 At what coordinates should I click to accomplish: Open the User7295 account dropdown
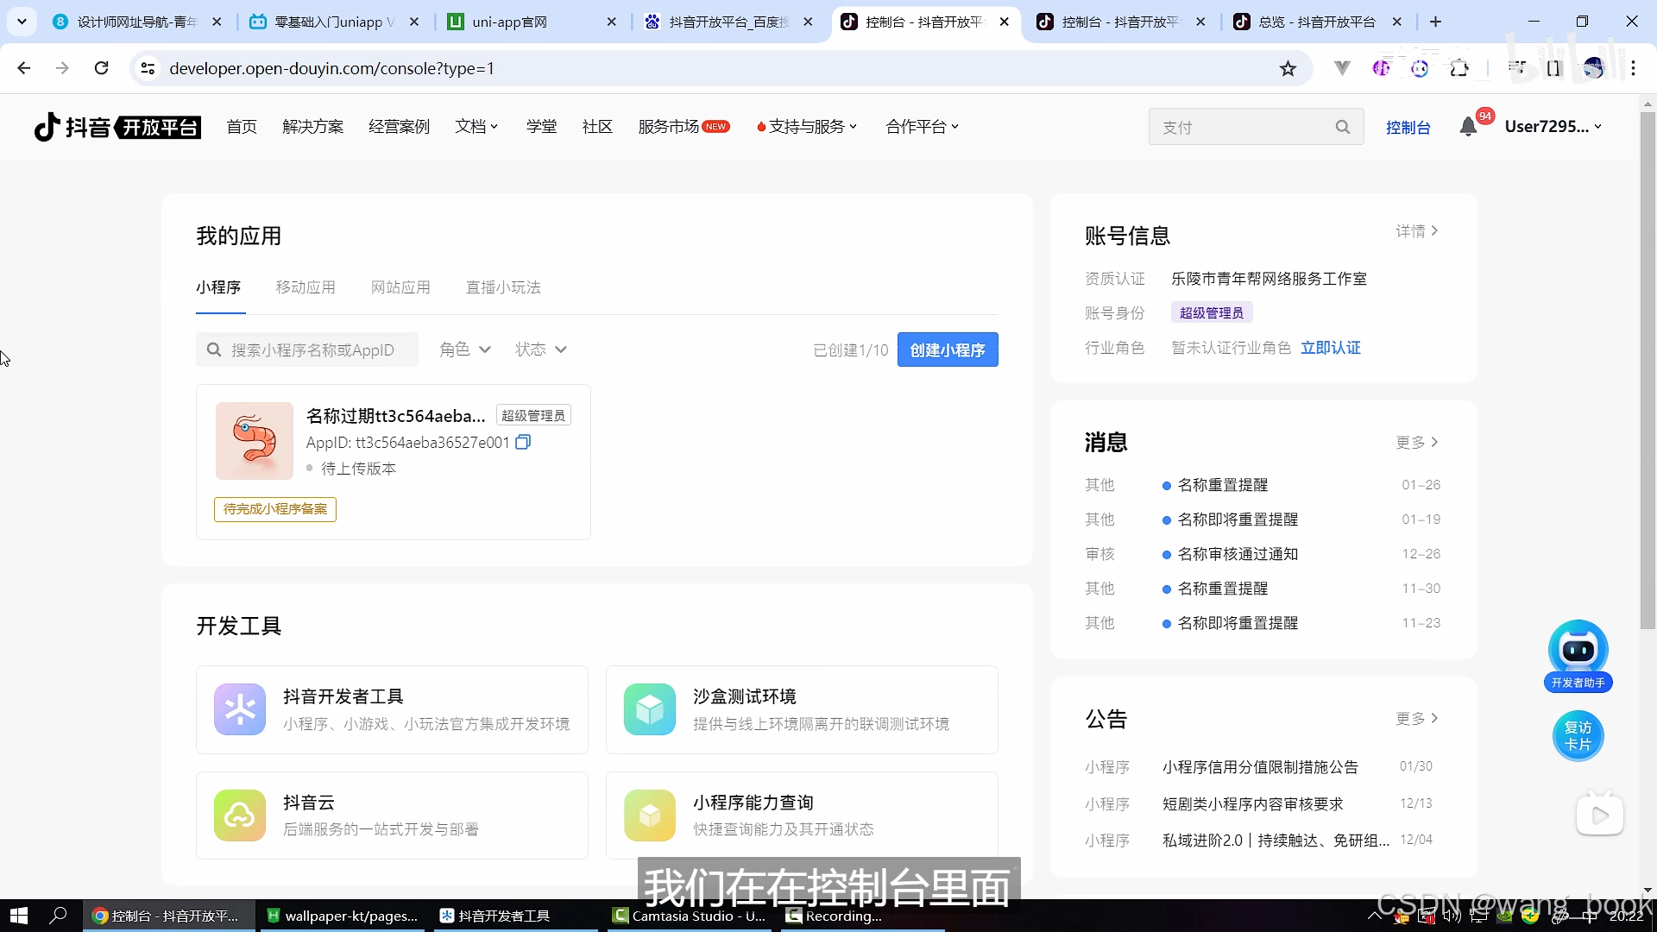1553,127
